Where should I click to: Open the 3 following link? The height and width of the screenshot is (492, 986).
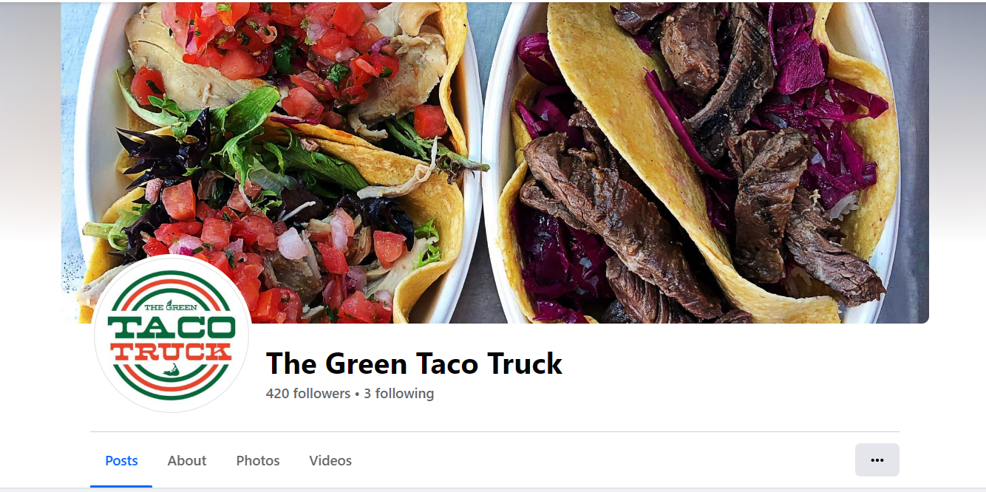pos(398,394)
